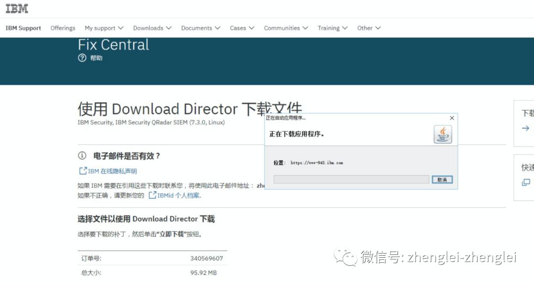
Task: Click the 电子邮件是否有效 heading
Action: (127, 156)
